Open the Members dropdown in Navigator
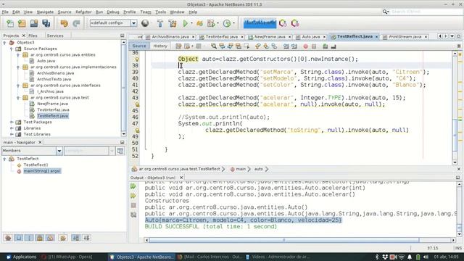The height and width of the screenshot is (261, 464). coord(59,151)
